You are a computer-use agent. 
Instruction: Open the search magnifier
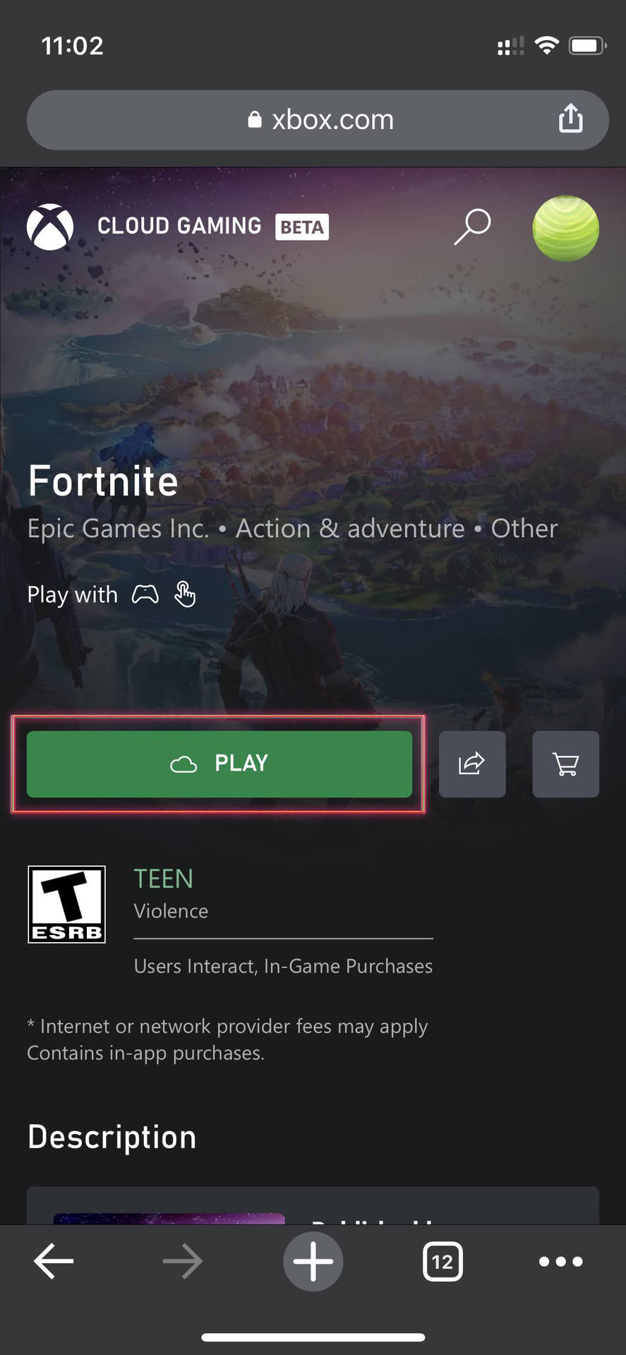click(x=472, y=227)
